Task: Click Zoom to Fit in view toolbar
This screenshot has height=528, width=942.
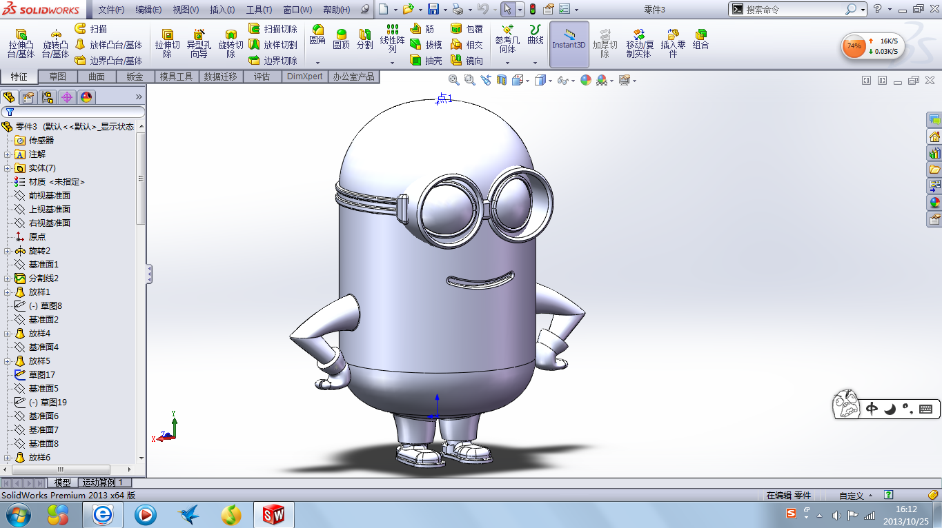Action: (x=454, y=80)
